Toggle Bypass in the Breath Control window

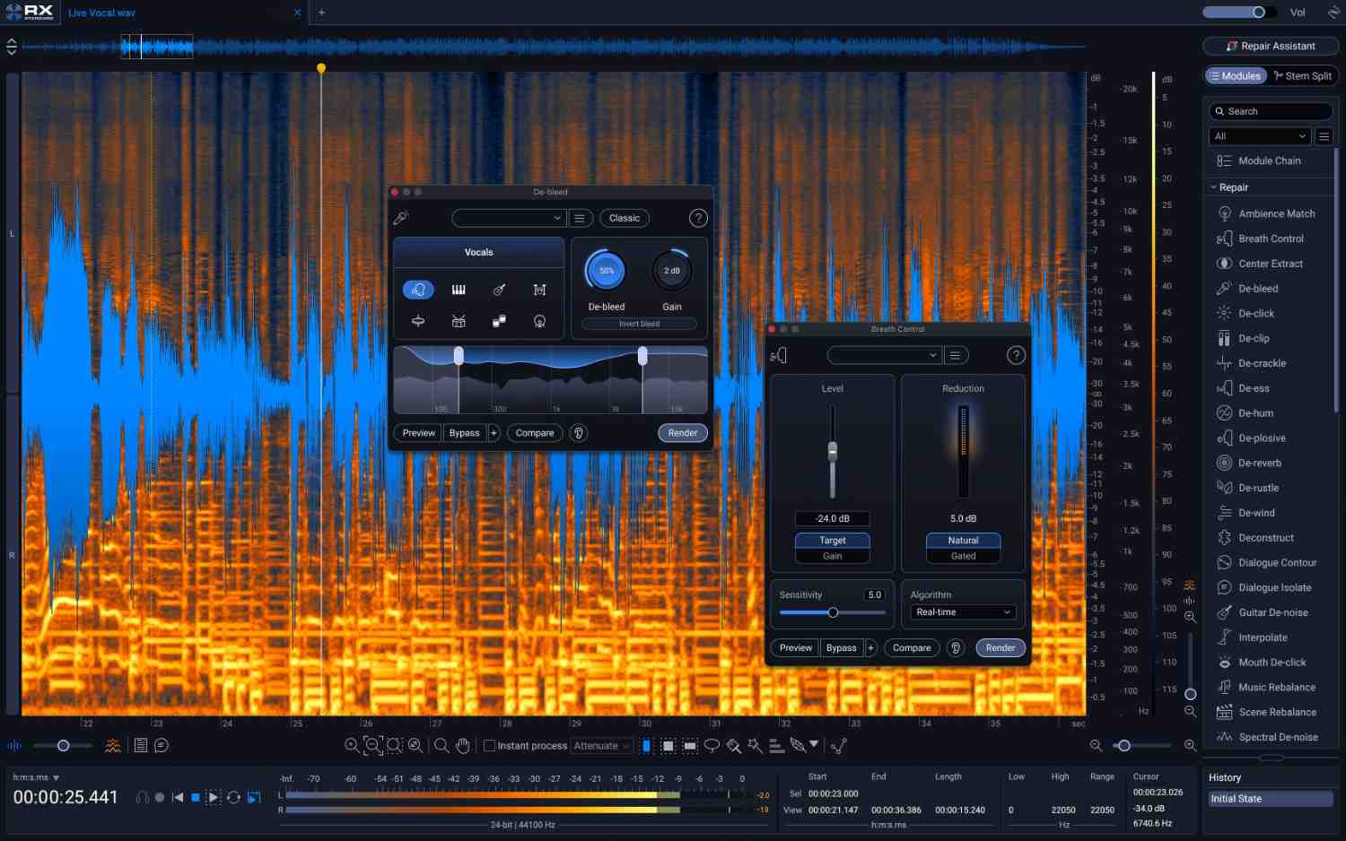click(x=841, y=647)
